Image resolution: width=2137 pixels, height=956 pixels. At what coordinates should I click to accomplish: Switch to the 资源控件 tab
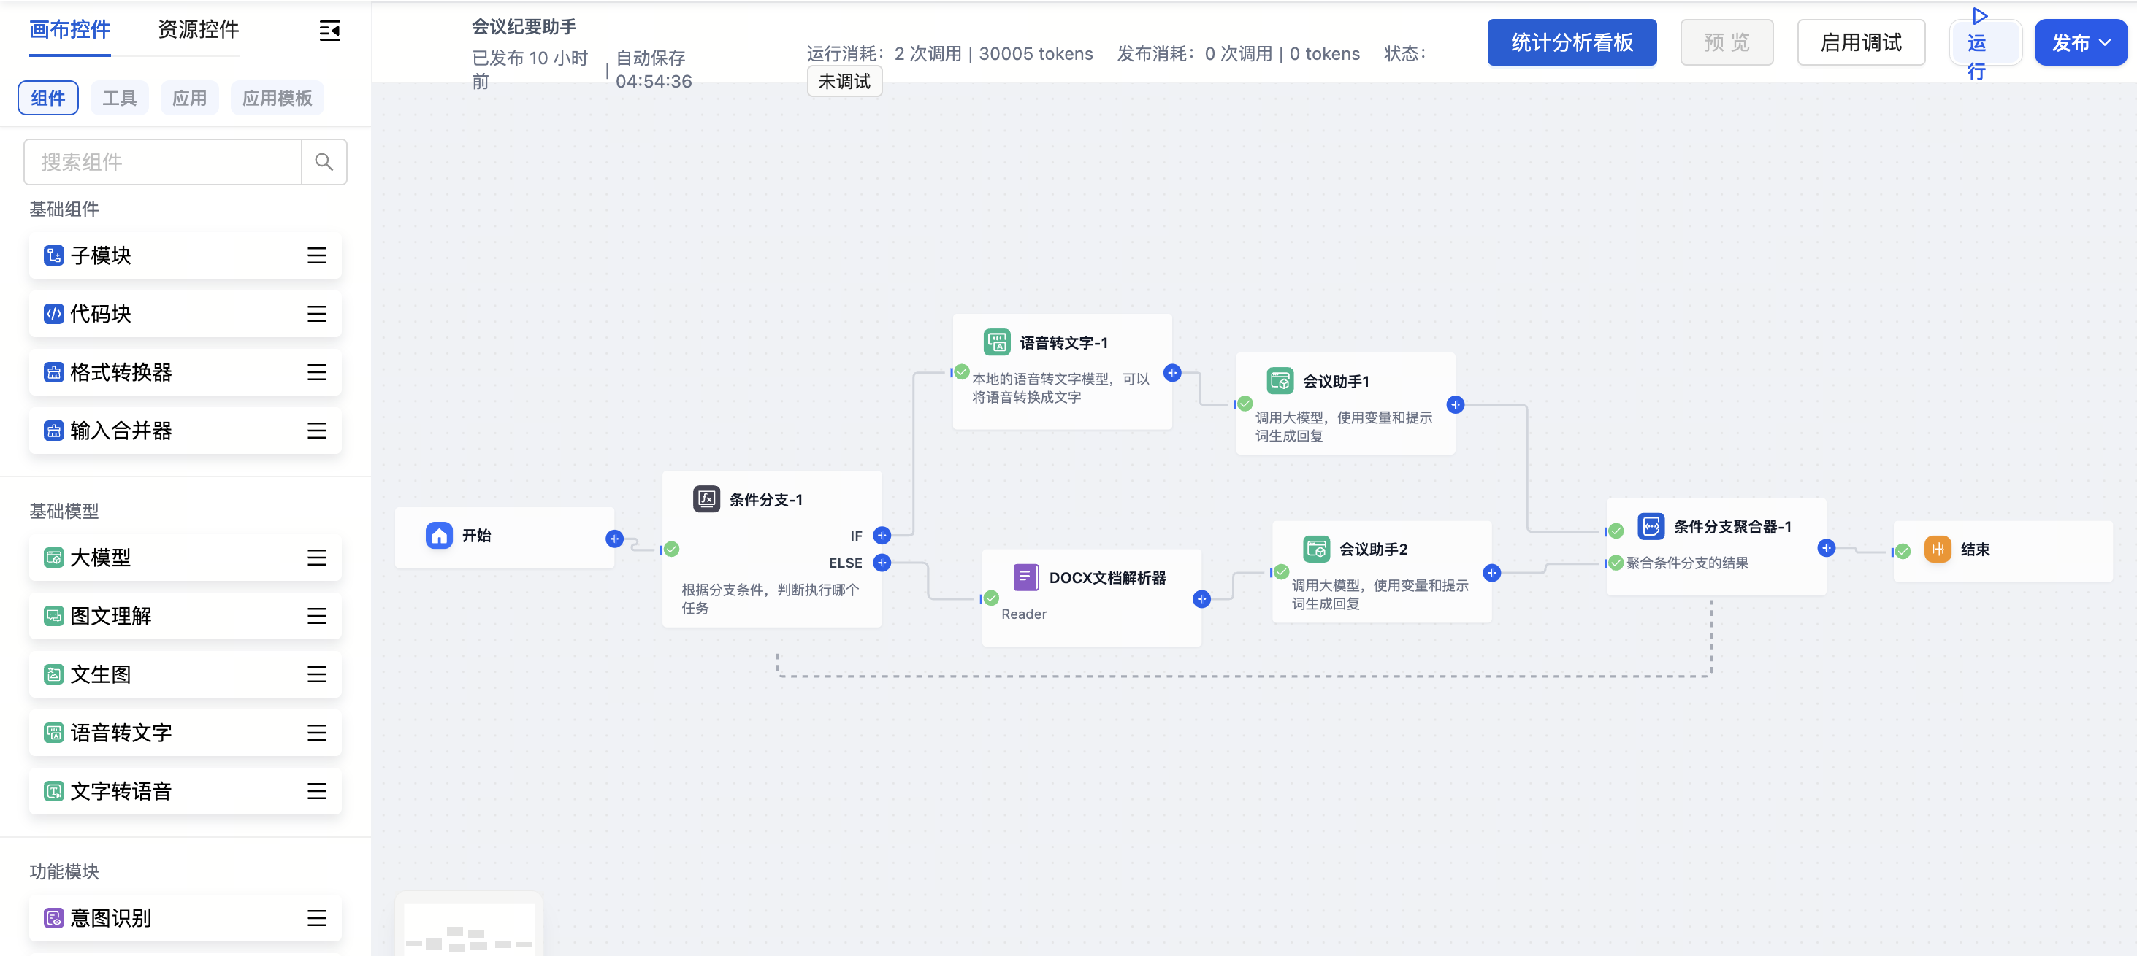(198, 30)
